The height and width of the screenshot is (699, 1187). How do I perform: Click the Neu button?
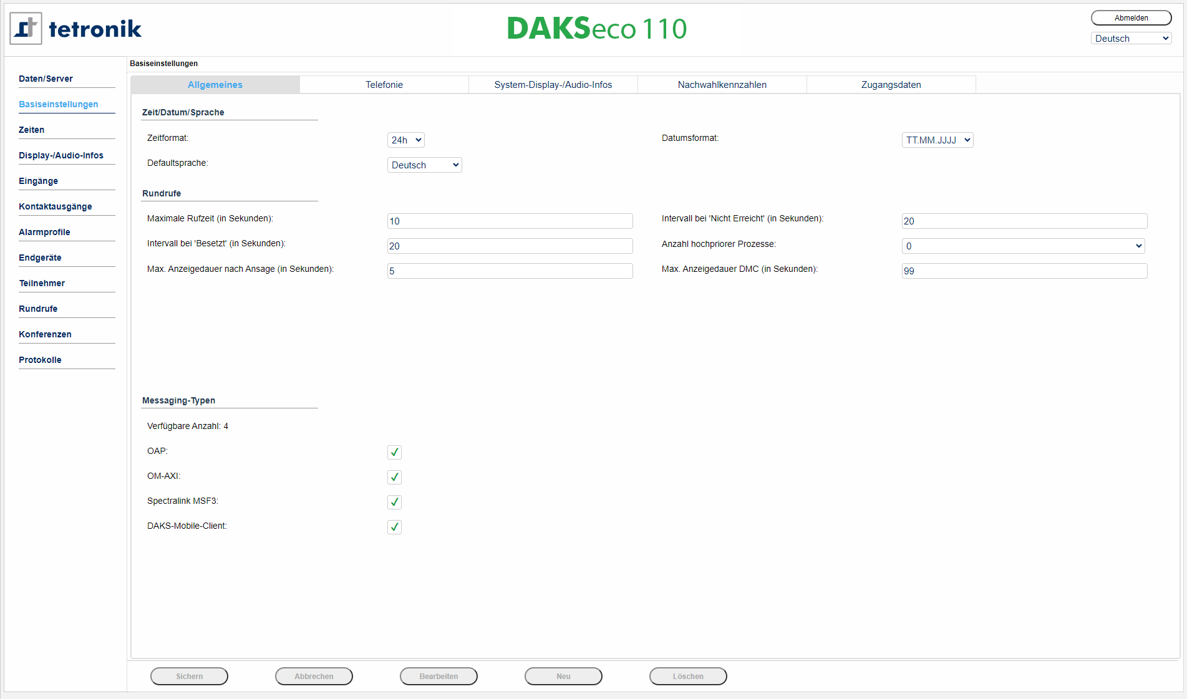(x=563, y=677)
